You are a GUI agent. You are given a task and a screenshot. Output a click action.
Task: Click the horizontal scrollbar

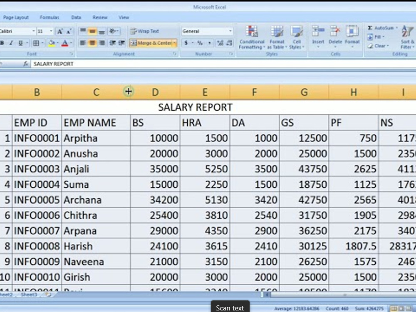[342, 295]
